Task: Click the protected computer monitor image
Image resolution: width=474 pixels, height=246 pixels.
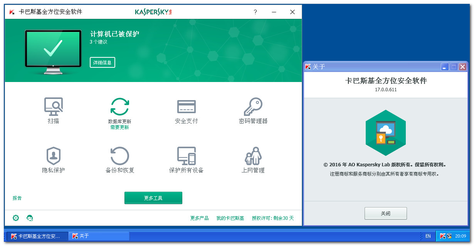Action: 53,52
